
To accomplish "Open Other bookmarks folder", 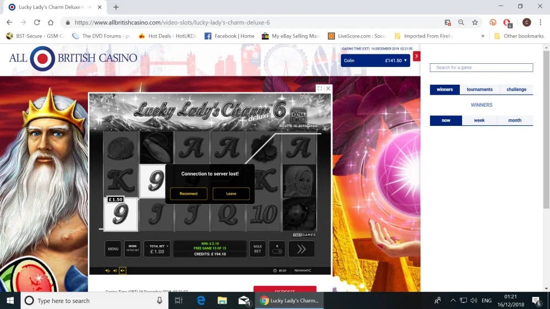I will tap(519, 36).
